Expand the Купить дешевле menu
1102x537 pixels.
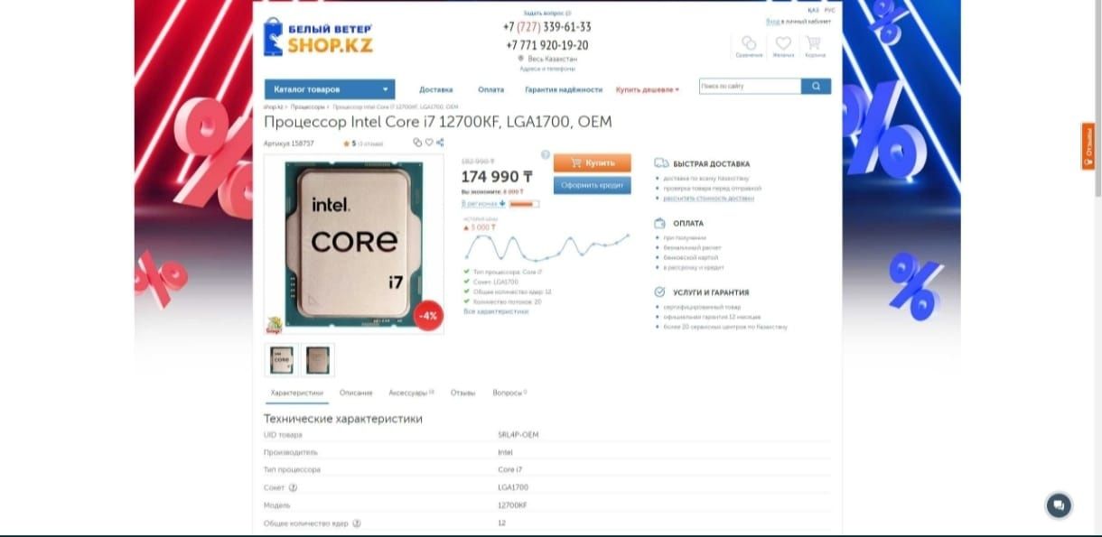pyautogui.click(x=648, y=89)
